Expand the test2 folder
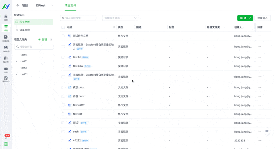The height and width of the screenshot is (149, 275). click(x=16, y=61)
